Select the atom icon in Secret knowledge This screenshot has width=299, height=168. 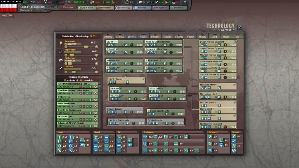pos(234,146)
